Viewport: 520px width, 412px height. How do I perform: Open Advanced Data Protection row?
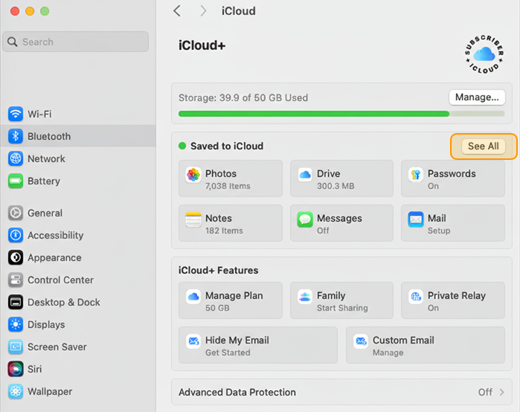(341, 392)
